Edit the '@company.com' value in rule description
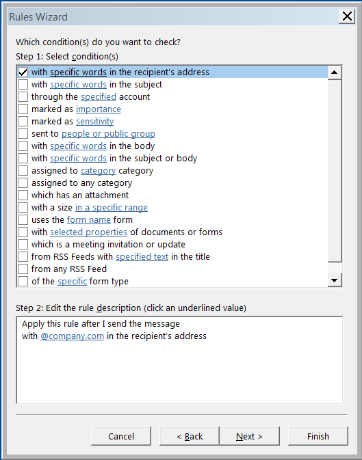Screen dimensions: 362x460 pos(72,336)
